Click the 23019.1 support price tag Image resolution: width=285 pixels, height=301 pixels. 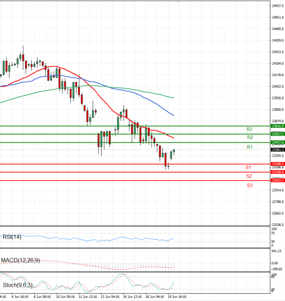click(x=278, y=180)
